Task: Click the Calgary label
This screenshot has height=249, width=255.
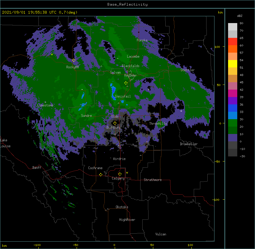Action: [118, 178]
